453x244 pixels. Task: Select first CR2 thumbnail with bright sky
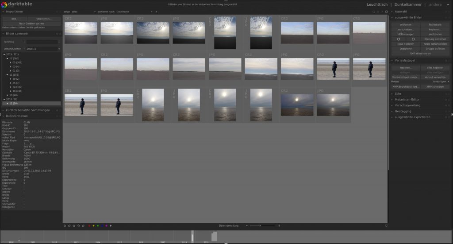(81, 33)
